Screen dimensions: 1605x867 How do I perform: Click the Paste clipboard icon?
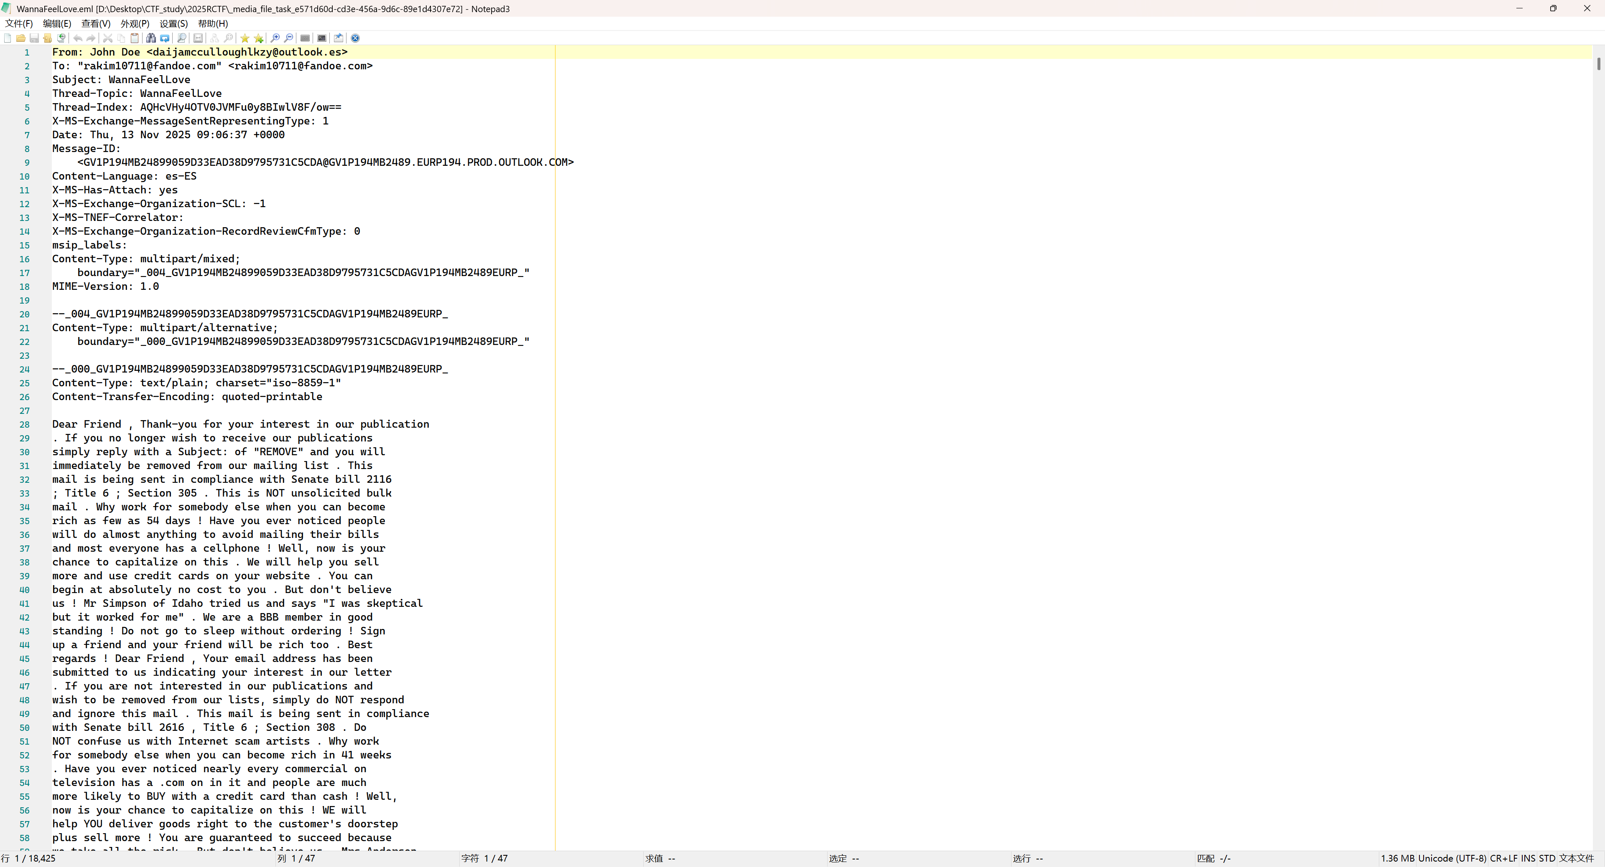[x=135, y=38]
